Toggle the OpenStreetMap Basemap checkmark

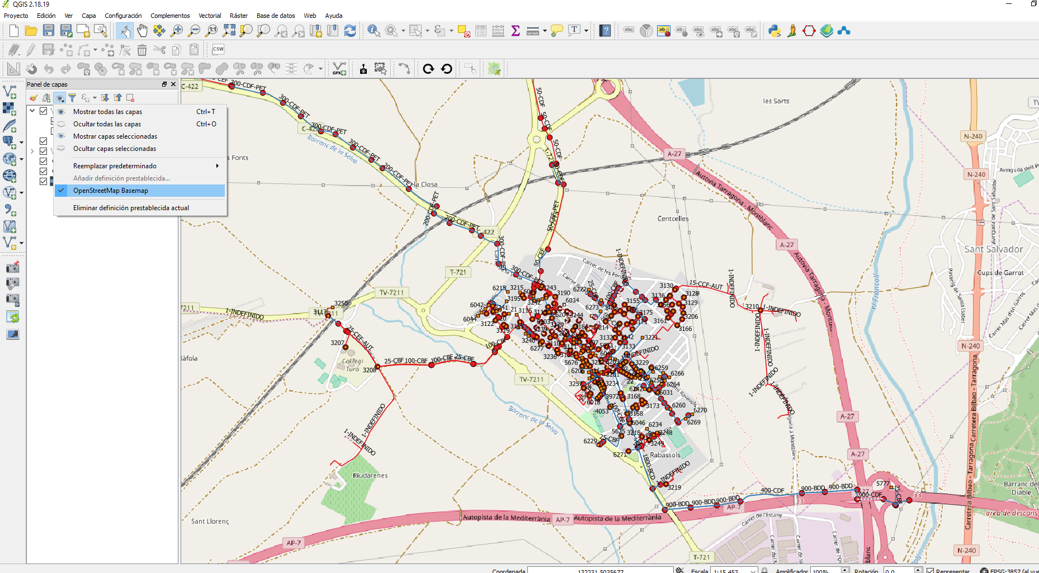pos(62,191)
